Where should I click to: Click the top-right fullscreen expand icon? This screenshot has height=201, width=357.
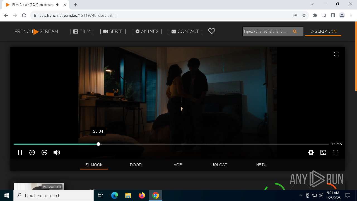tap(337, 54)
